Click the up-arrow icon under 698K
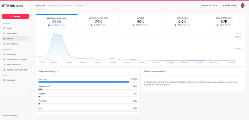Image resolution: width=249 pixels, height=120 pixels. 49,25
